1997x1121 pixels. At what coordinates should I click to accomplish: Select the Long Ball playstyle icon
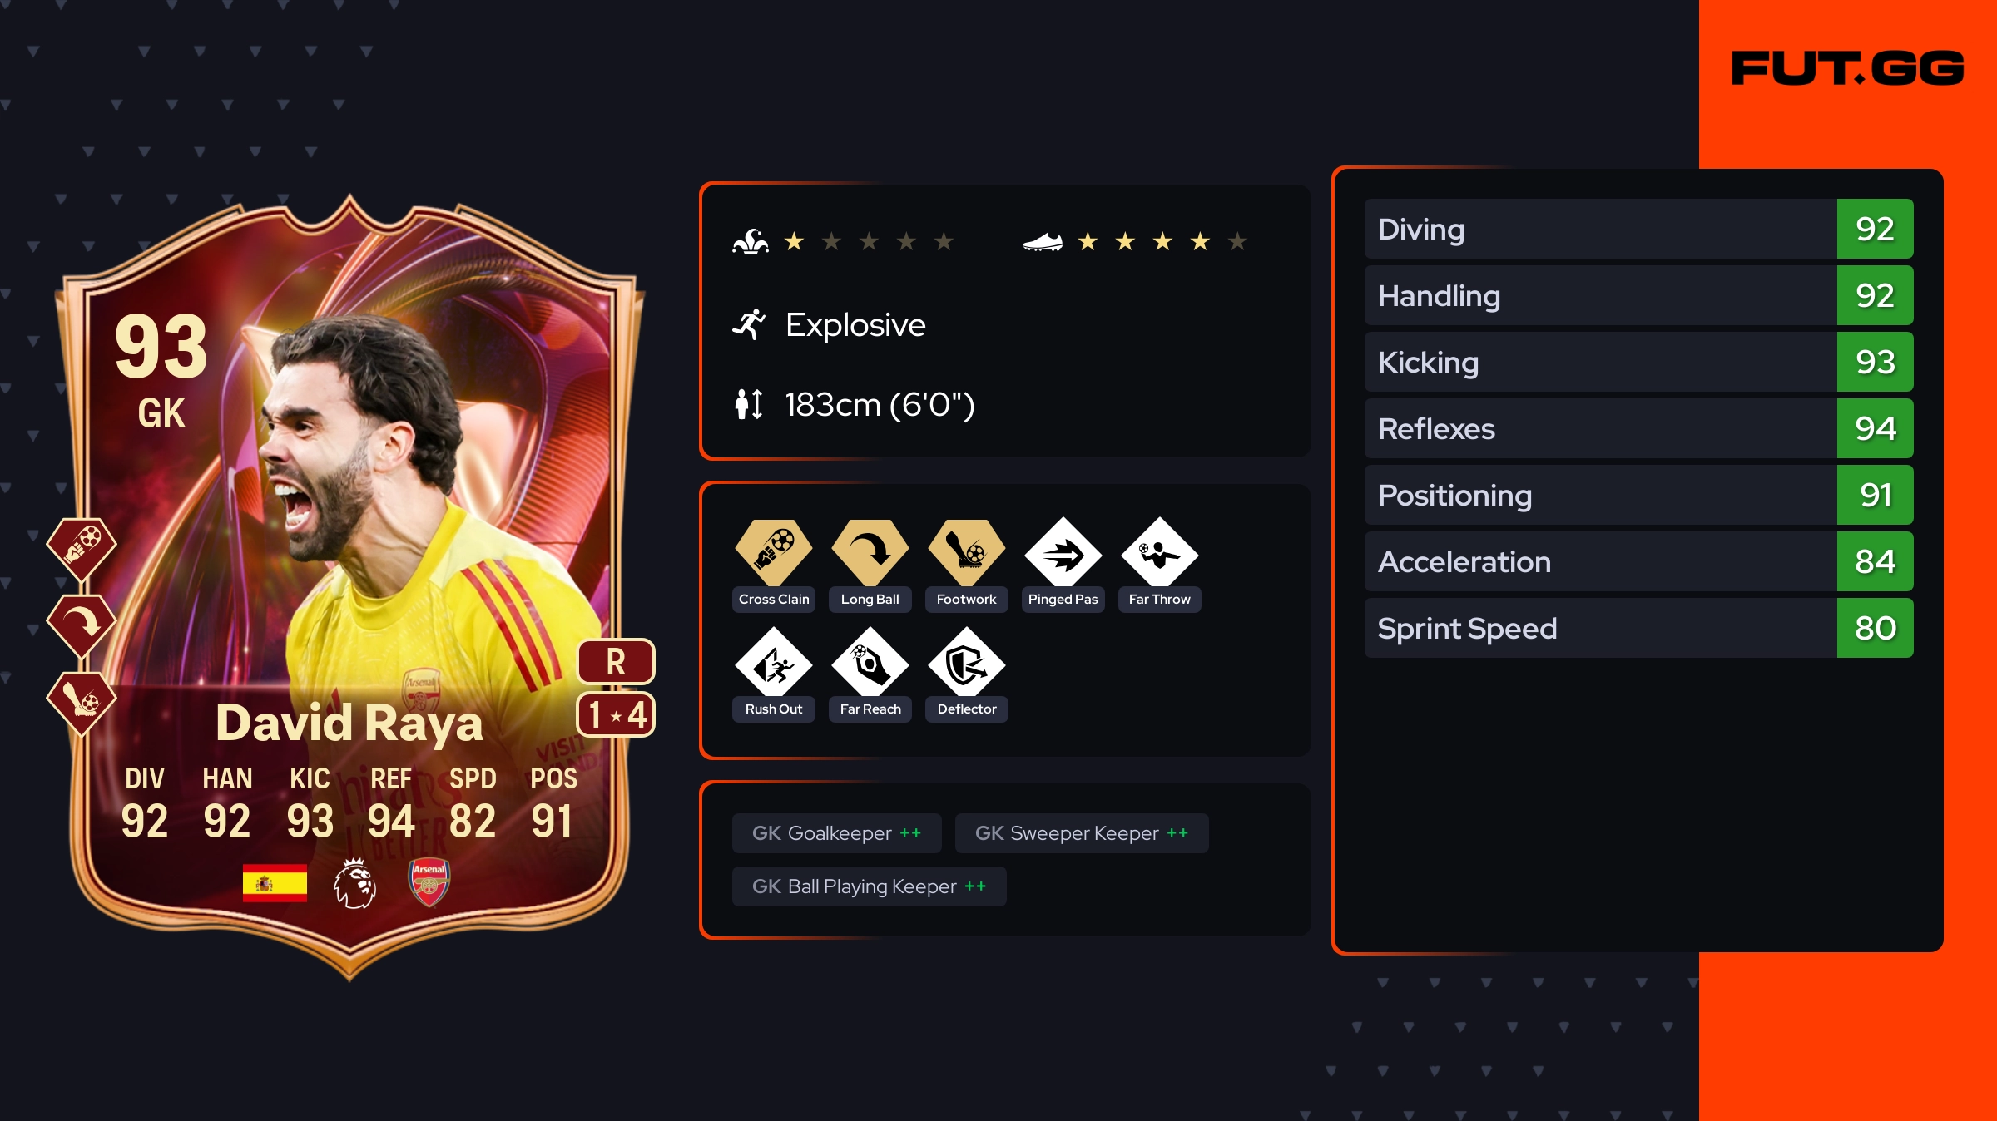[x=870, y=552]
